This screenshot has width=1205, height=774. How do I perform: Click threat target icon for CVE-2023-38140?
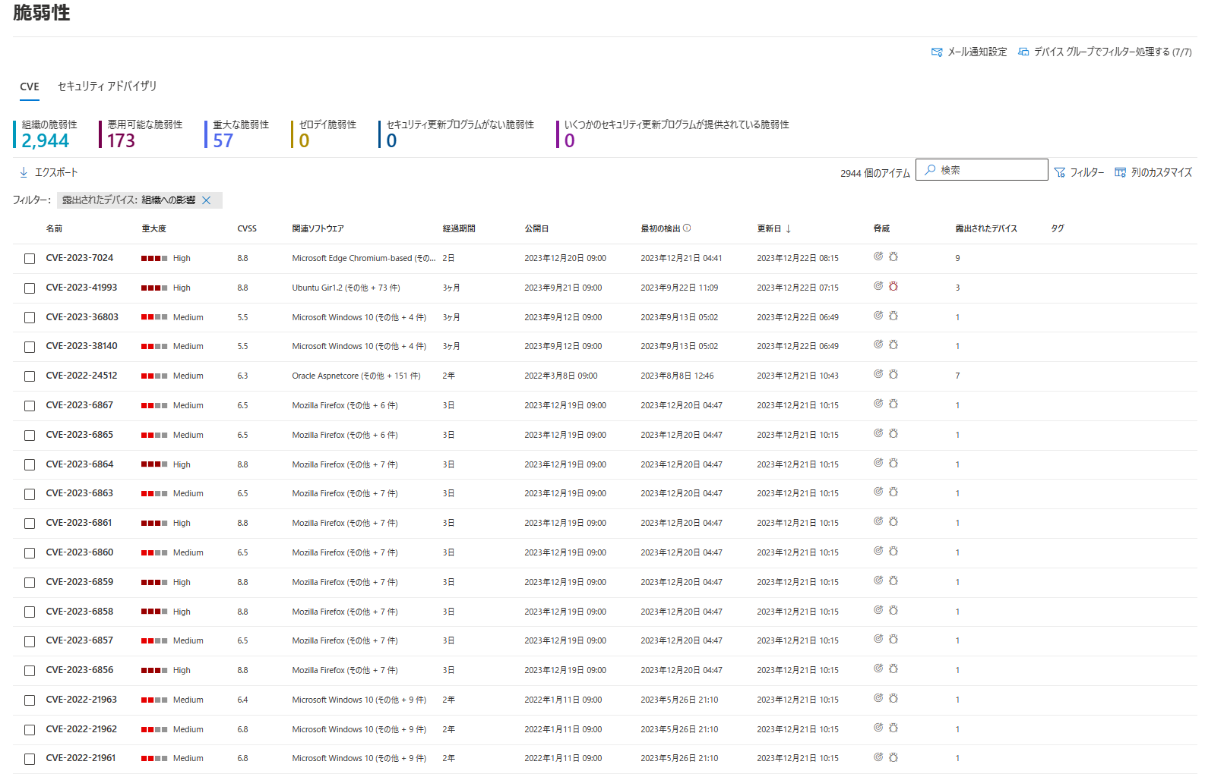point(878,345)
